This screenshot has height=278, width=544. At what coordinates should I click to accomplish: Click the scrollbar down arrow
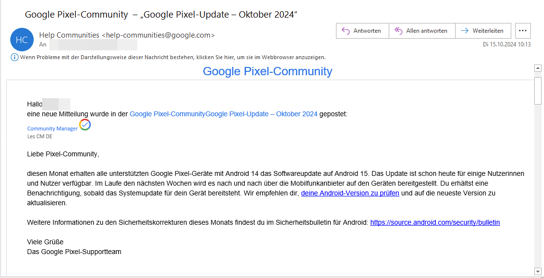(x=538, y=271)
